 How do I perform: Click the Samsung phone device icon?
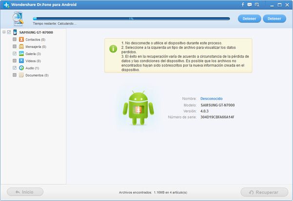pyautogui.click(x=15, y=32)
